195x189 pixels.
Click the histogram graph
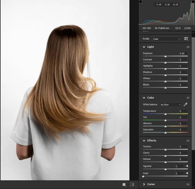(x=166, y=12)
